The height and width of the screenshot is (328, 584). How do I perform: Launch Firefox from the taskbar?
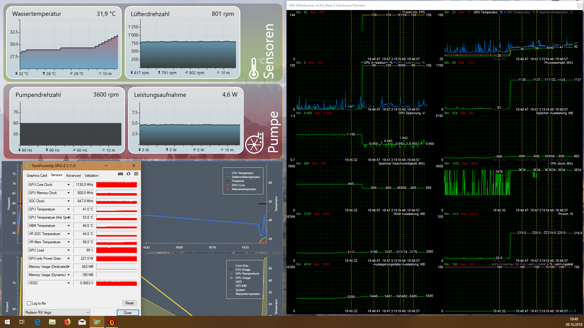tap(67, 322)
